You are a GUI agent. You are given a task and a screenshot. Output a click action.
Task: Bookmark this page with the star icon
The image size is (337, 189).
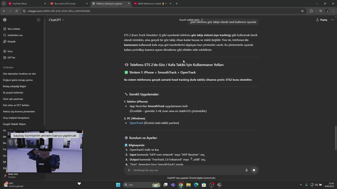tap(303, 11)
